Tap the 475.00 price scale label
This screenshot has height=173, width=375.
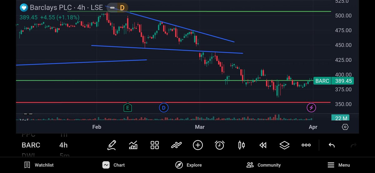344,30
